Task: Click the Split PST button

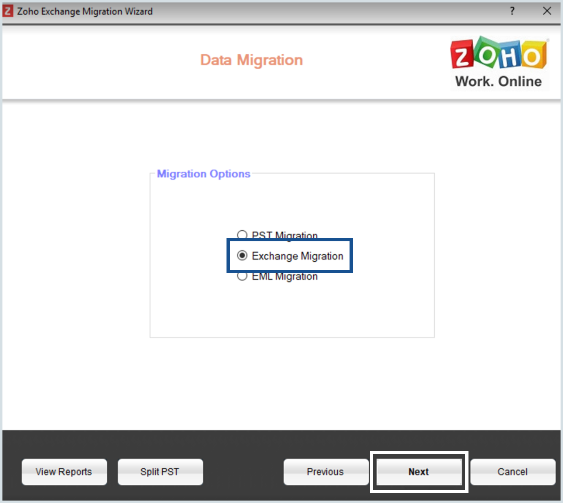Action: 160,472
